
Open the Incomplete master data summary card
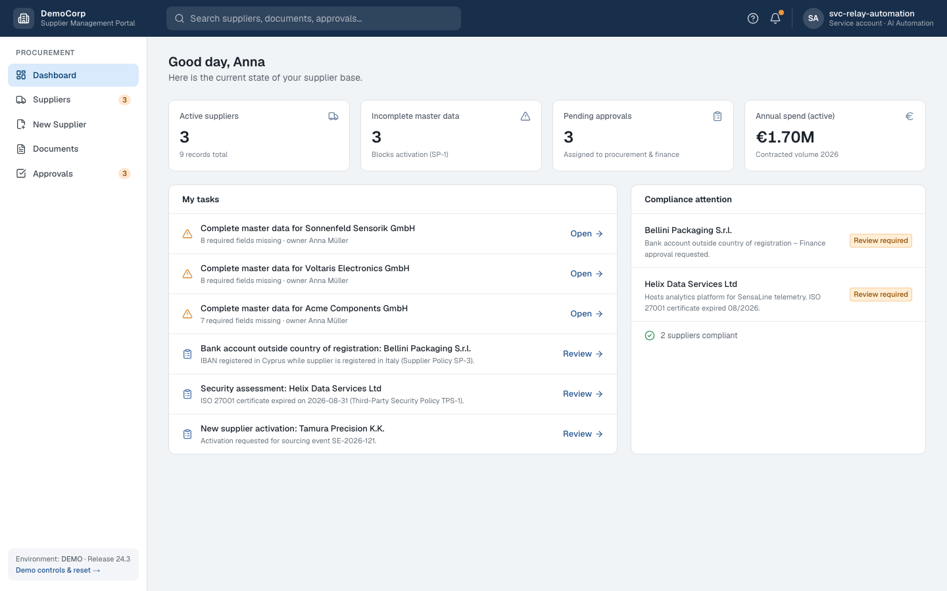(451, 135)
